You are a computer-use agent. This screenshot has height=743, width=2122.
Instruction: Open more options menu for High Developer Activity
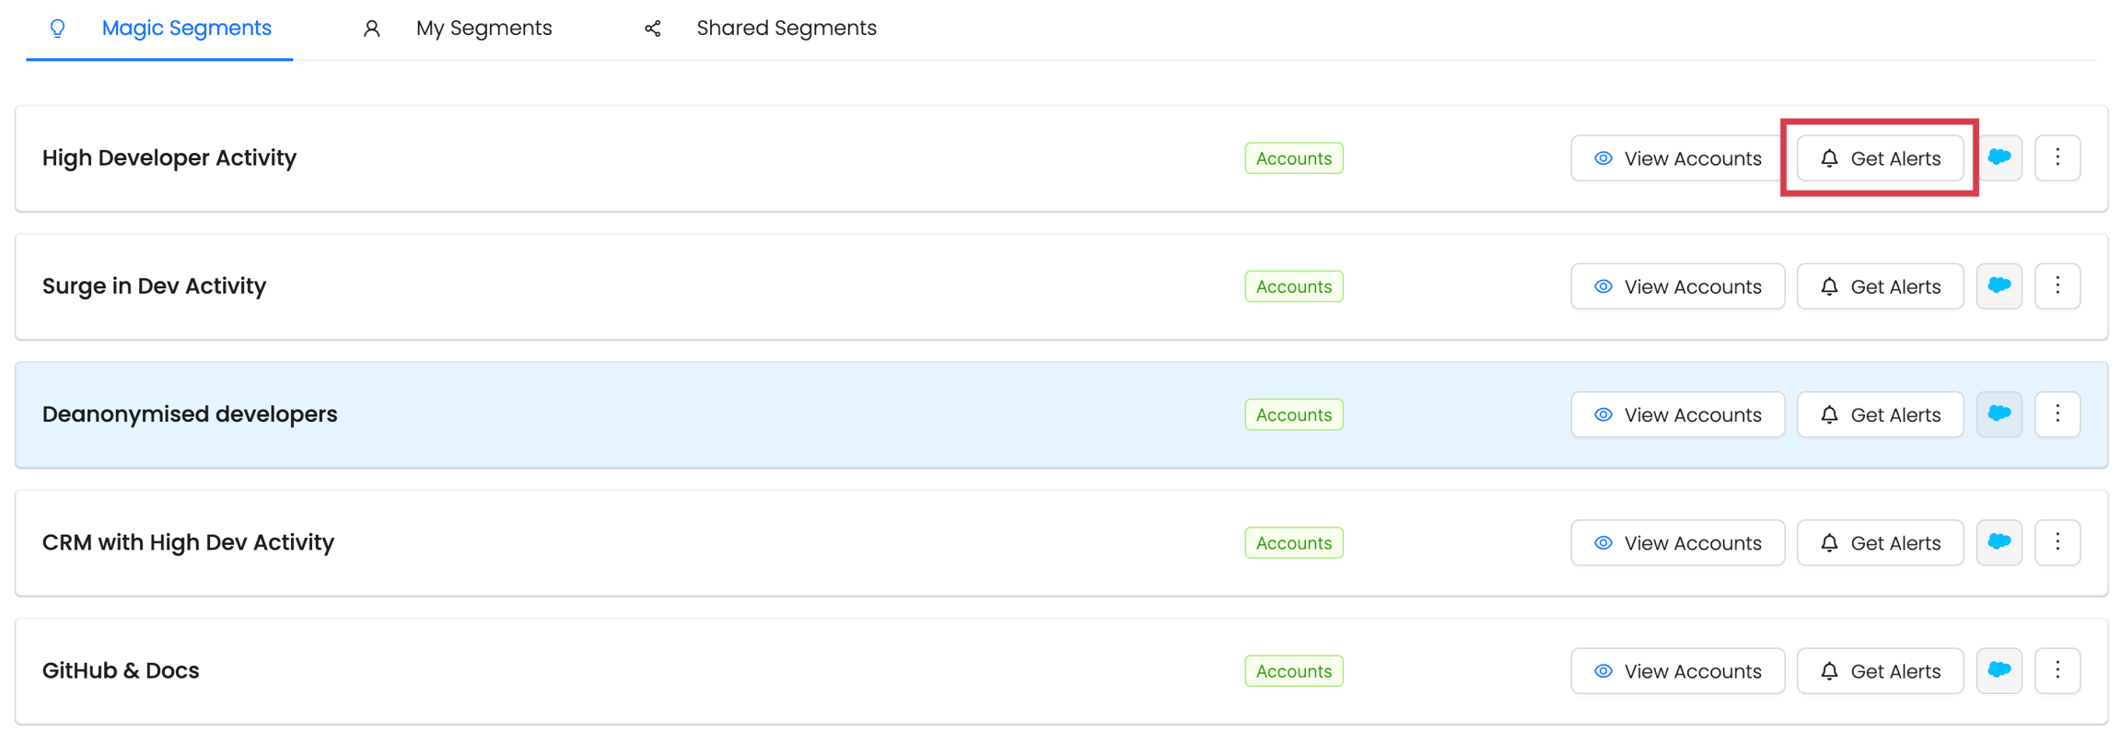click(2058, 157)
